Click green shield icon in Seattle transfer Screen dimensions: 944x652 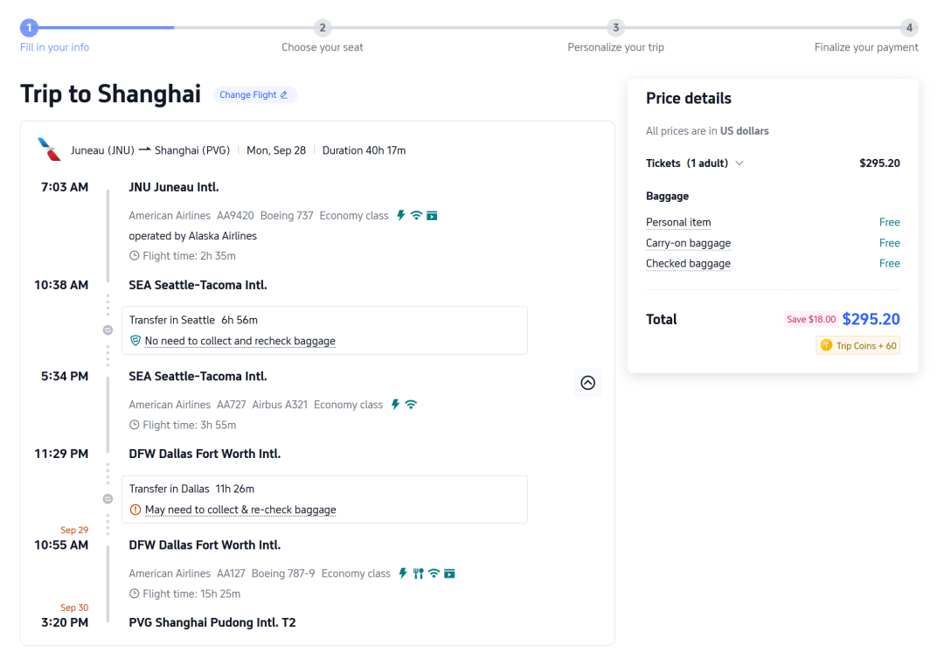coord(135,341)
